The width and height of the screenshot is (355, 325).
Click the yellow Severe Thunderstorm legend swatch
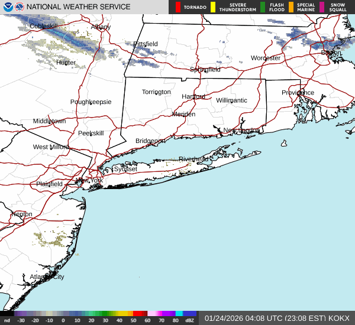coord(213,7)
